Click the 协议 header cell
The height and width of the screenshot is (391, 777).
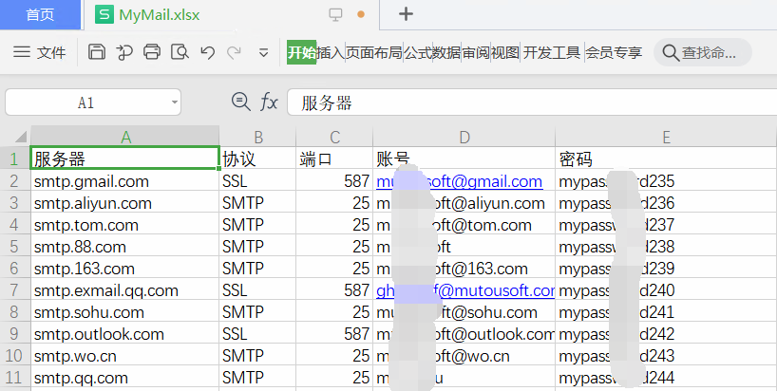(x=257, y=158)
